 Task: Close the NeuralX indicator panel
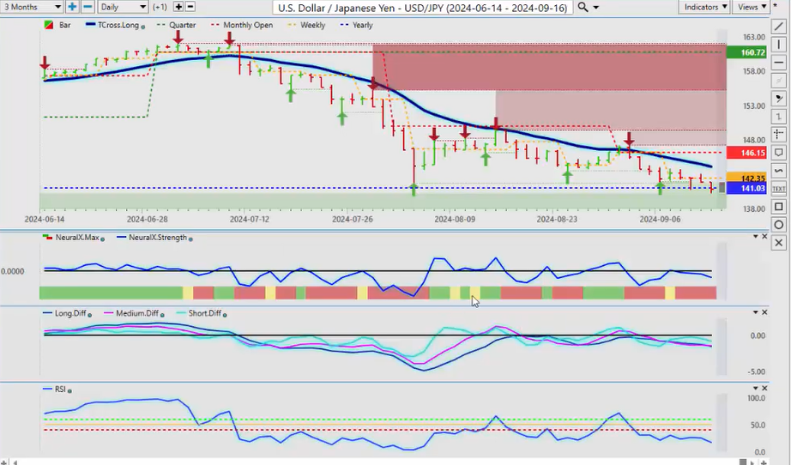[x=764, y=237]
